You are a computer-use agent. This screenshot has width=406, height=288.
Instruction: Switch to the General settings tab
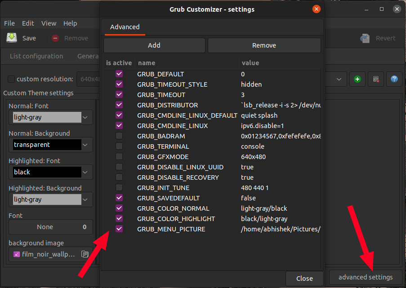88,56
